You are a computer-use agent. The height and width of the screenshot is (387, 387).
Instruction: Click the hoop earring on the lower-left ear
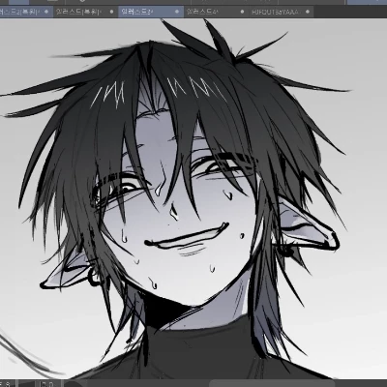pyautogui.click(x=94, y=277)
